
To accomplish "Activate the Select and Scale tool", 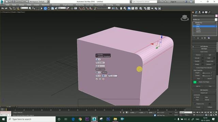I will (52, 8).
